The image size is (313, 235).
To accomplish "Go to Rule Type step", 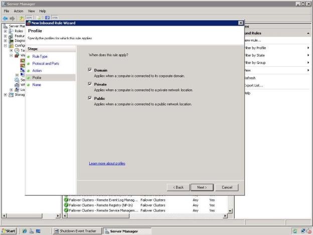I will click(x=40, y=56).
